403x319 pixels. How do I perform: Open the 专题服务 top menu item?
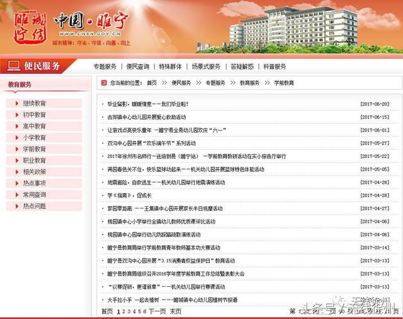(x=105, y=67)
